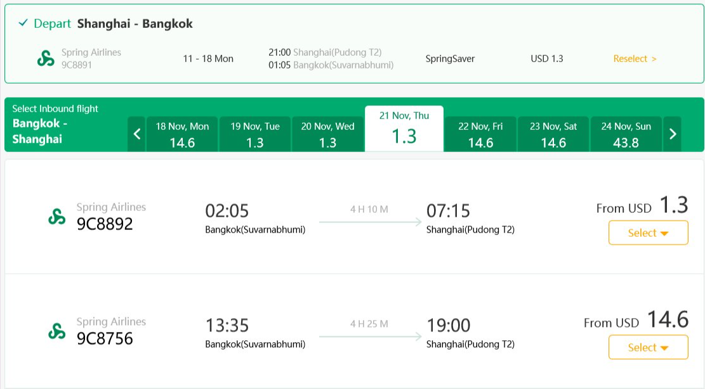Expand Select dropdown for flight 9C8756
Screen dimensions: 705x389
click(x=648, y=347)
